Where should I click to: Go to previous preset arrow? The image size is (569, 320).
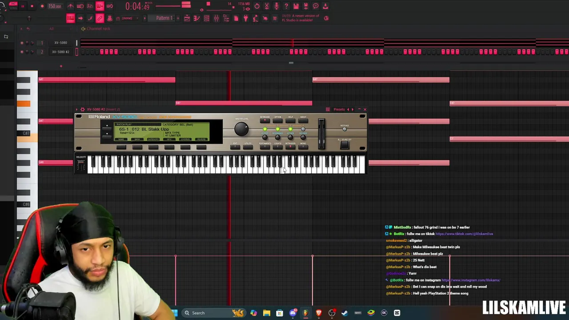click(348, 109)
